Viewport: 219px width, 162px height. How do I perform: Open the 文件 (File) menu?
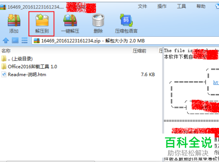142,6
